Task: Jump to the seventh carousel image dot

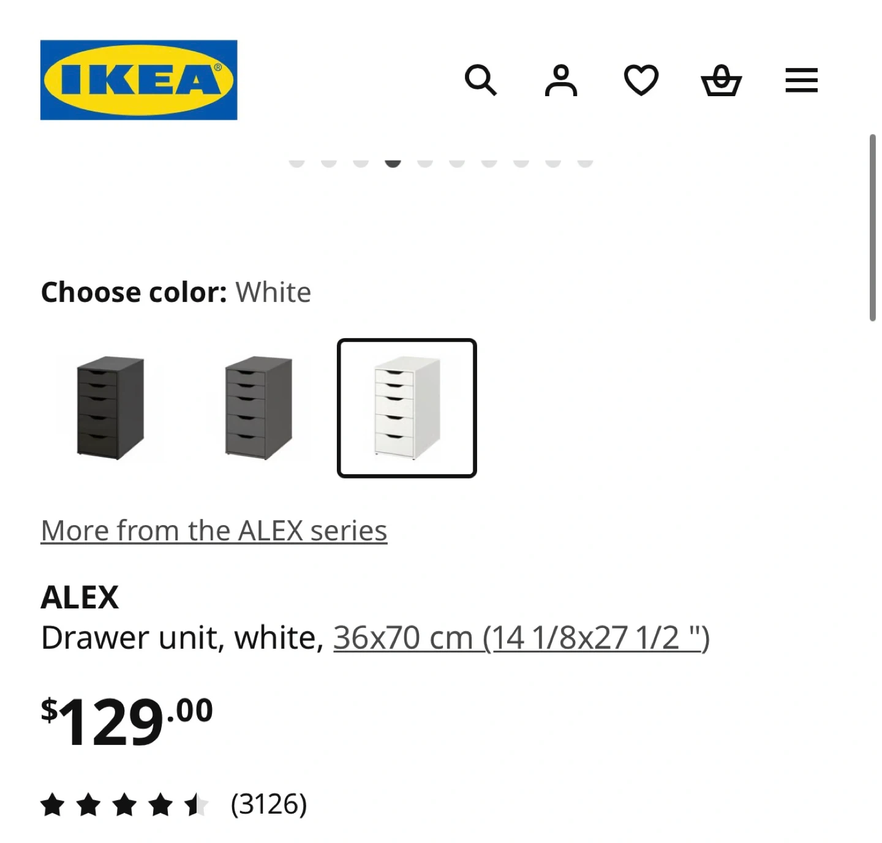Action: point(489,162)
